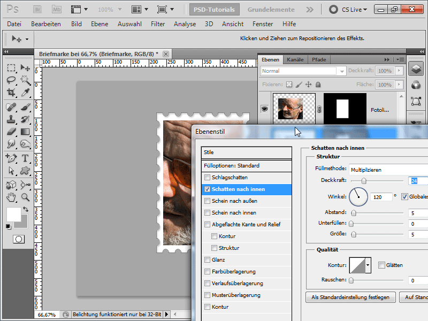The width and height of the screenshot is (428, 321).
Task: Select the Gradient tool
Action: pyautogui.click(x=25, y=132)
